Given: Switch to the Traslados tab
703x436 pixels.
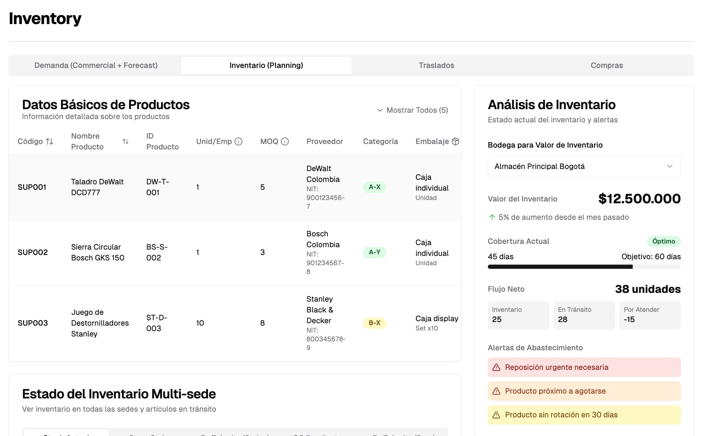Looking at the screenshot, I should click(436, 65).
